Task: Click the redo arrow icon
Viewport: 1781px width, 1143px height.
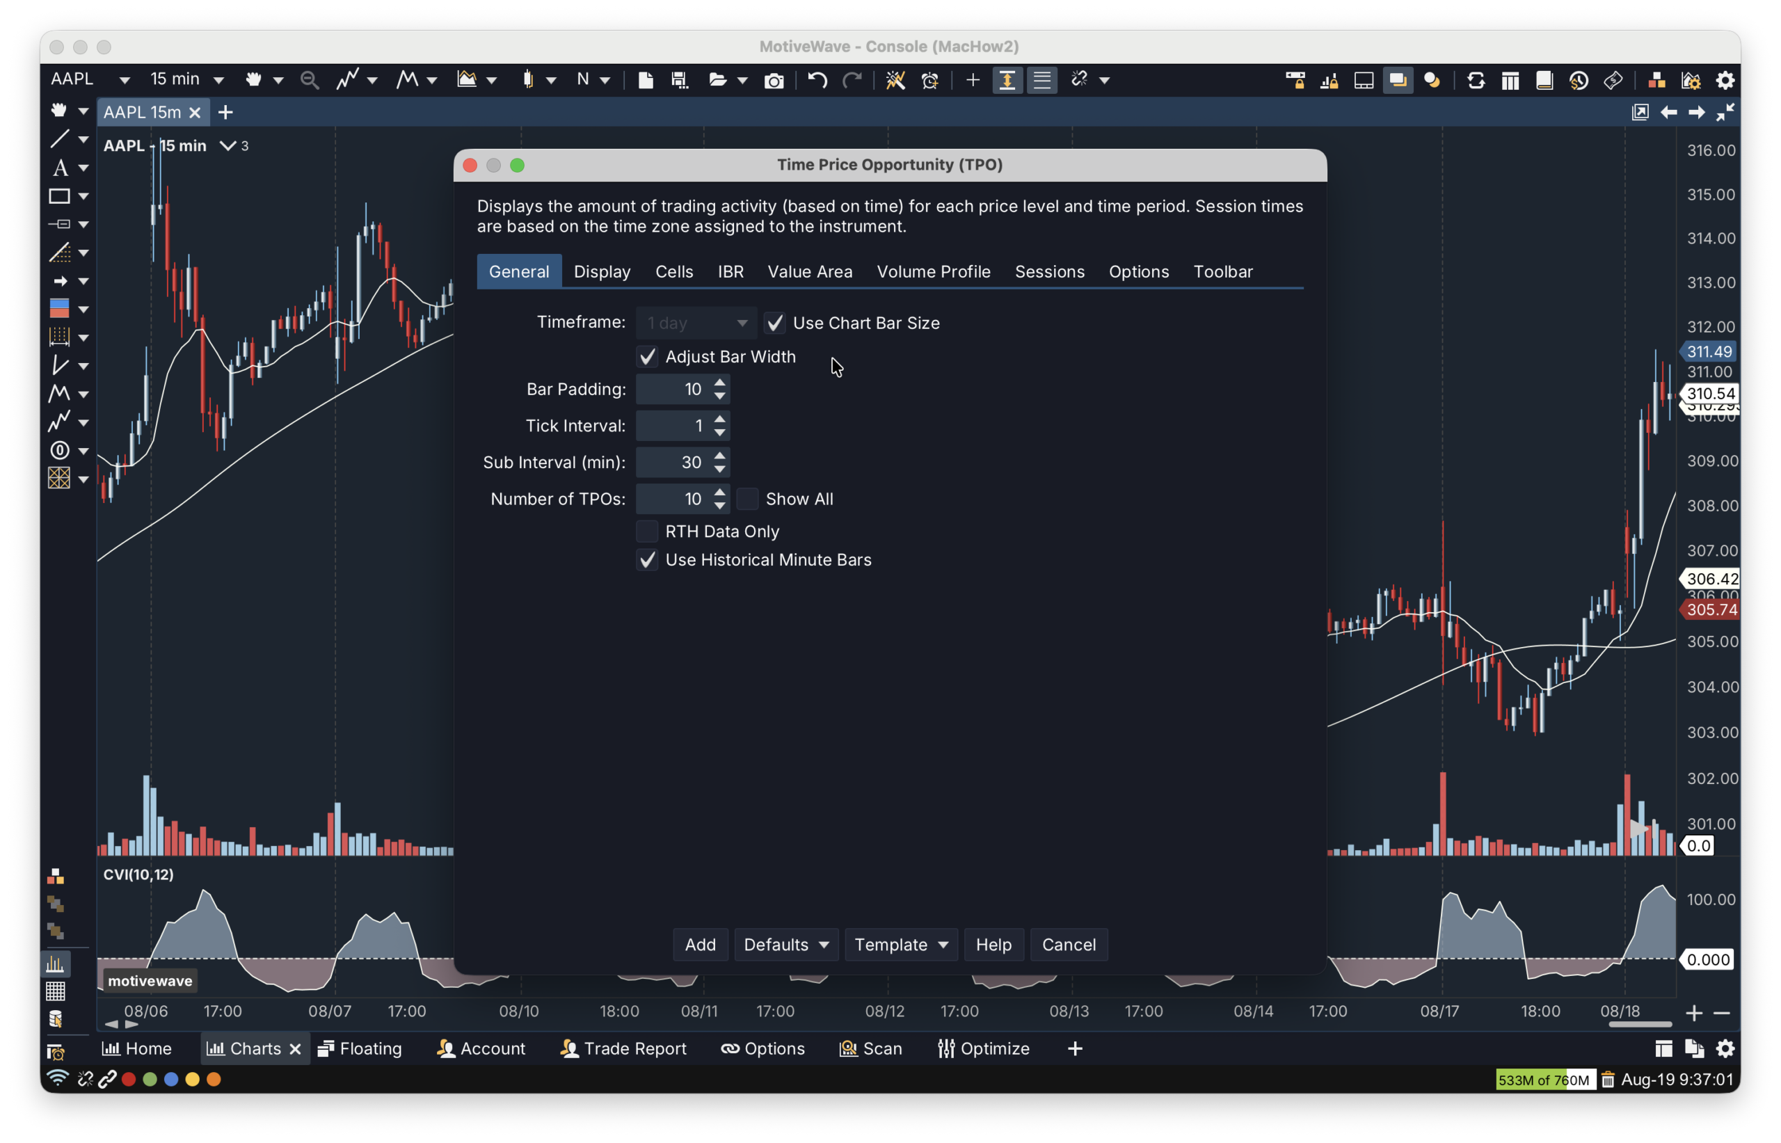Action: (852, 80)
